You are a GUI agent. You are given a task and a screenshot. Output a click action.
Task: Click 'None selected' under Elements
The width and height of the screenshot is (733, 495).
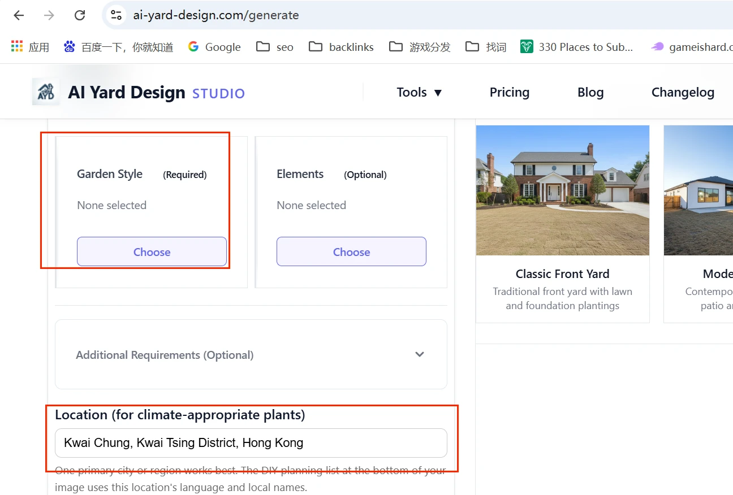(312, 205)
